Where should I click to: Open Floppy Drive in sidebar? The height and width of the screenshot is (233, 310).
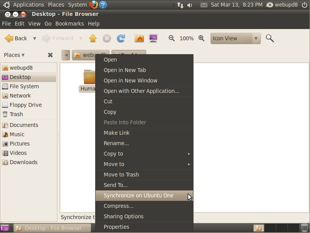click(x=29, y=105)
